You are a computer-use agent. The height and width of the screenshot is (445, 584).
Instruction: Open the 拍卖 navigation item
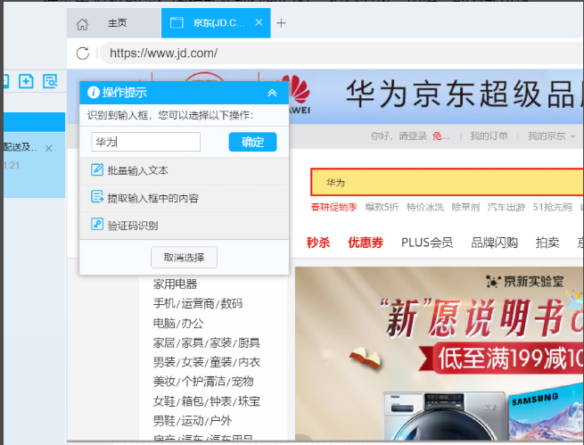pyautogui.click(x=547, y=243)
